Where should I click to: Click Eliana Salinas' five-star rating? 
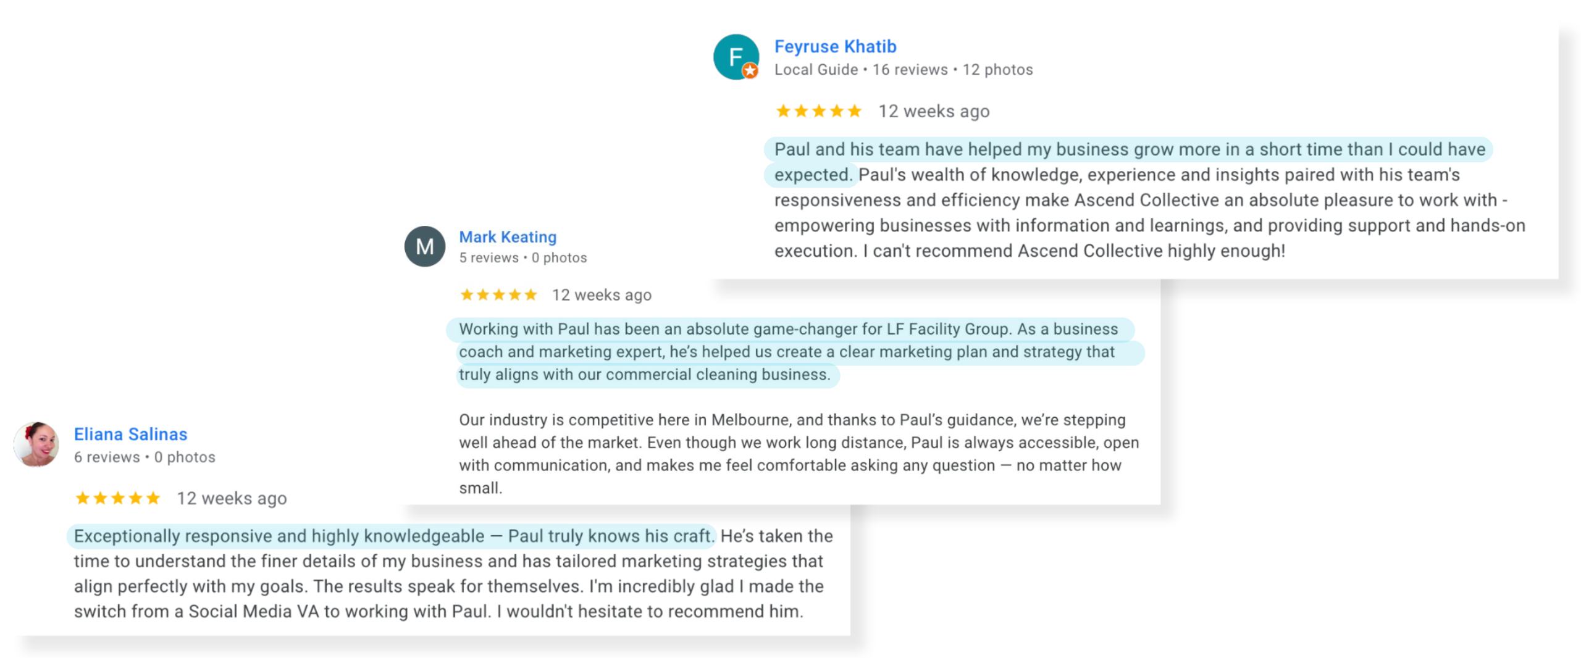[x=117, y=498]
